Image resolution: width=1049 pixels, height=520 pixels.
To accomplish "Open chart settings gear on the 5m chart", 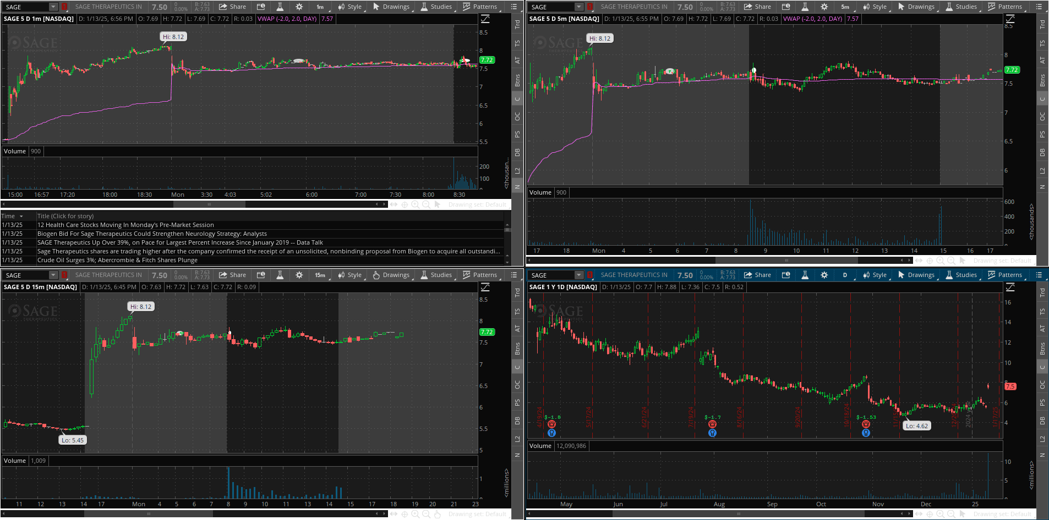I will pos(824,7).
